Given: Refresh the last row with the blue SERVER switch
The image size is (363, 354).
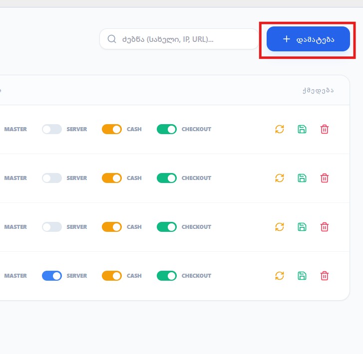Looking at the screenshot, I should [x=280, y=276].
